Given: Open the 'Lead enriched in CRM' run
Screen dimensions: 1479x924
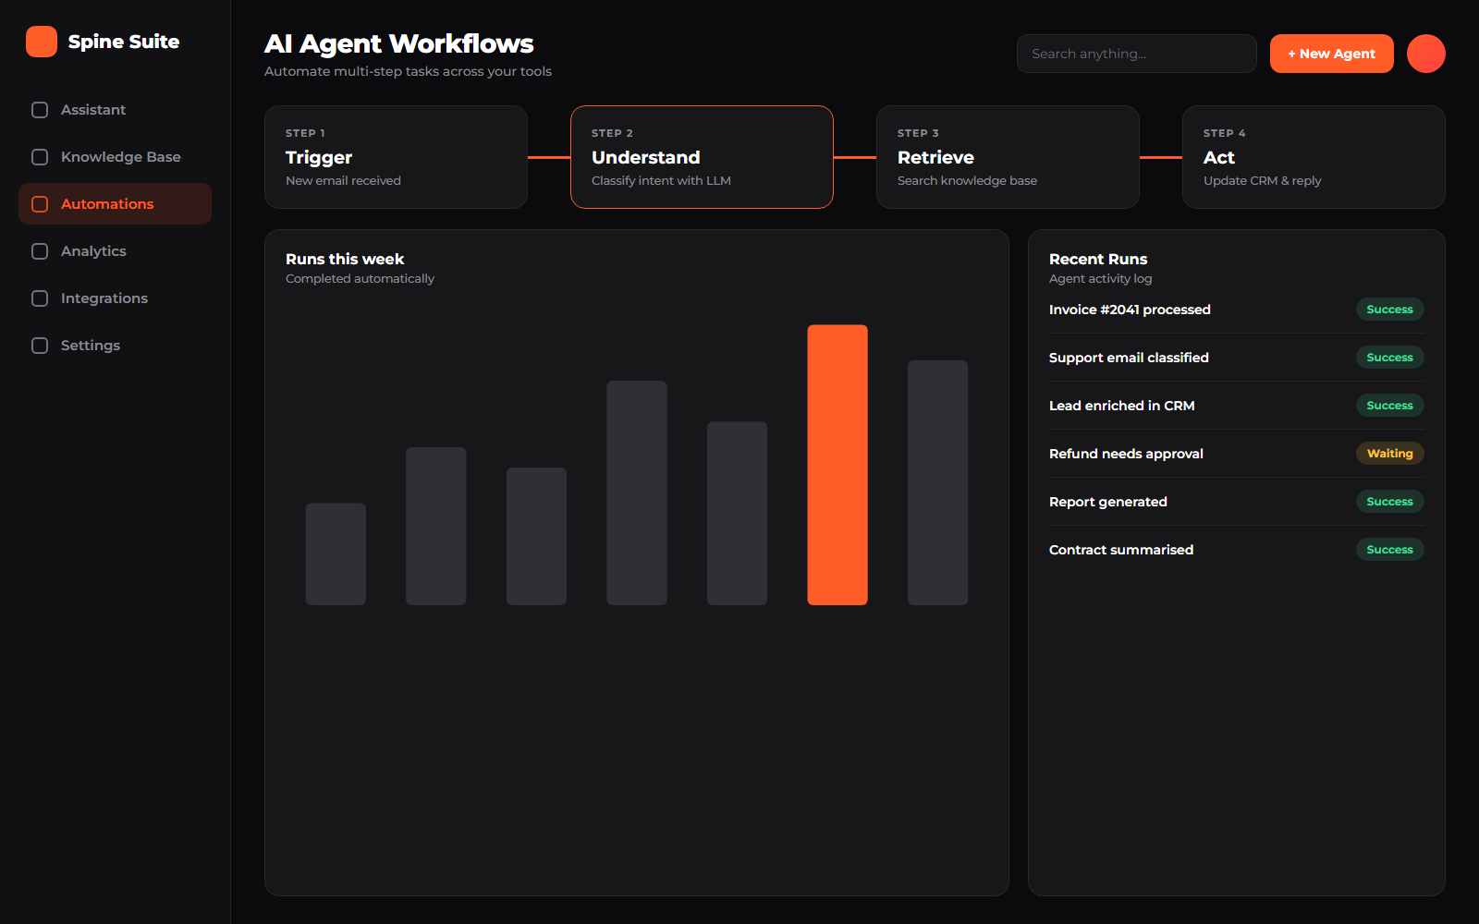Looking at the screenshot, I should (x=1236, y=406).
